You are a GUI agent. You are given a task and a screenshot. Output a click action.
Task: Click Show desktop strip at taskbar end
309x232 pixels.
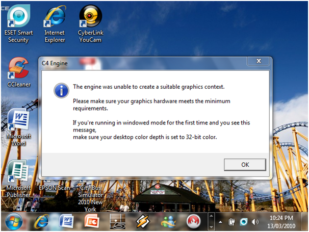(x=304, y=221)
